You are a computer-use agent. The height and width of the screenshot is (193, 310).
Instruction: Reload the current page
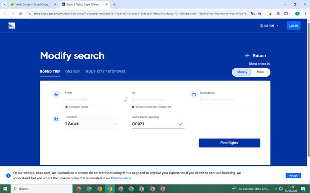tap(20, 14)
